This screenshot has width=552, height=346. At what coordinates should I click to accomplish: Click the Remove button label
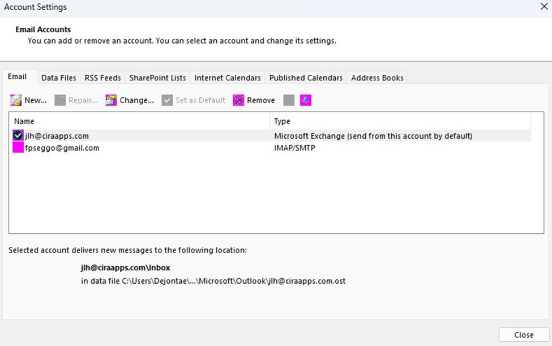pyautogui.click(x=261, y=100)
